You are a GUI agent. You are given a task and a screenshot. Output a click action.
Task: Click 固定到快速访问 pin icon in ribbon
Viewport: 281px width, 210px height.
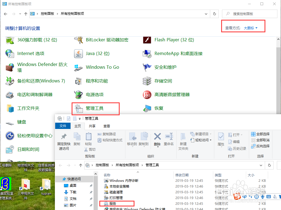click(x=64, y=136)
